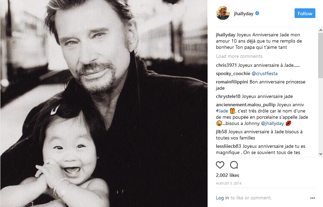
Task: Click the @crustfiesta mention
Action: pyautogui.click(x=264, y=73)
